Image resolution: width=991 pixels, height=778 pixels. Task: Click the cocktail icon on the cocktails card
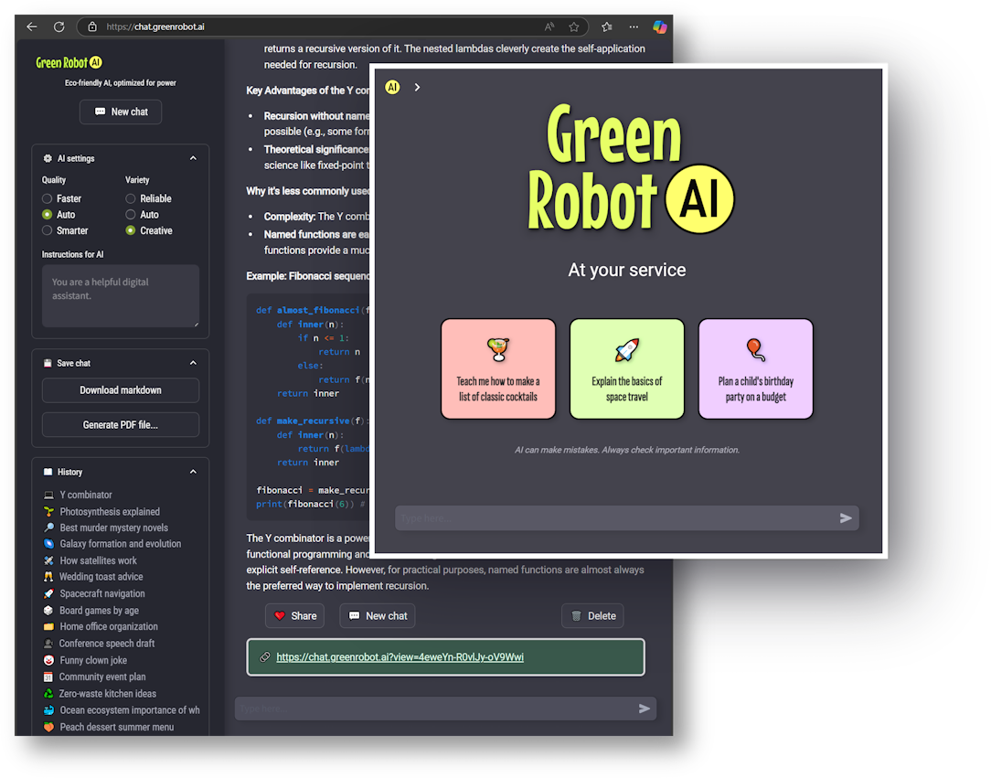coord(498,351)
